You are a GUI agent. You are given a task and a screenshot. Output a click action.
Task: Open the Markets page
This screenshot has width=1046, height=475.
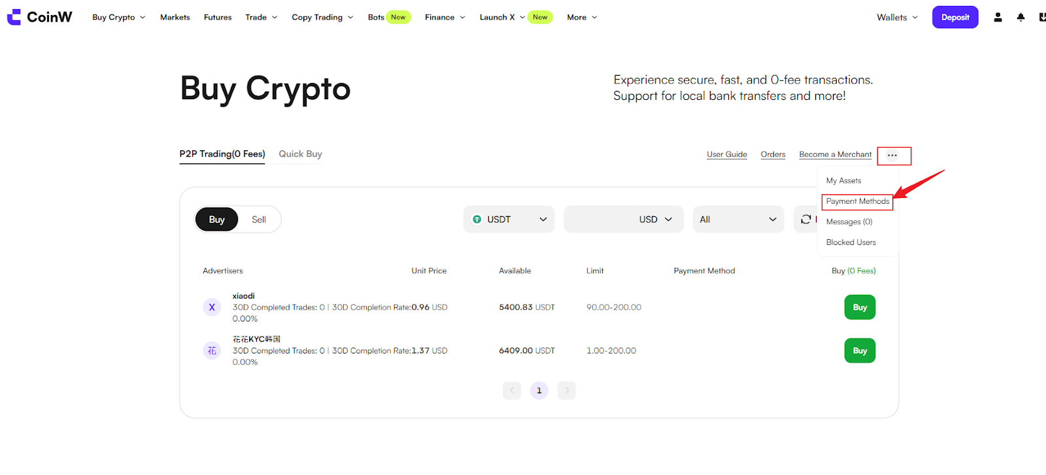point(175,18)
